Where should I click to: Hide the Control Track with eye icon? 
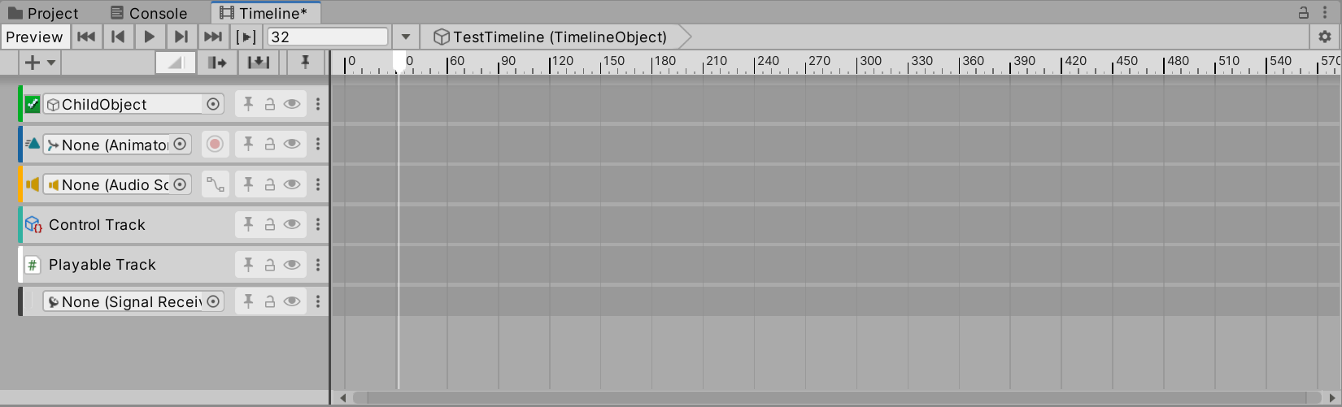click(x=291, y=224)
